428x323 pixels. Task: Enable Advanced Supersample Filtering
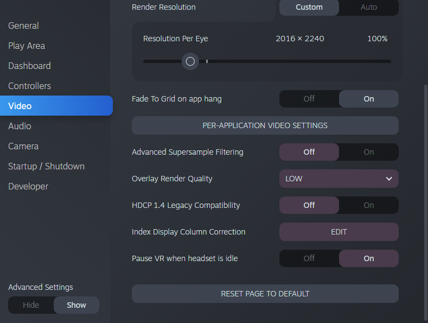pos(369,152)
